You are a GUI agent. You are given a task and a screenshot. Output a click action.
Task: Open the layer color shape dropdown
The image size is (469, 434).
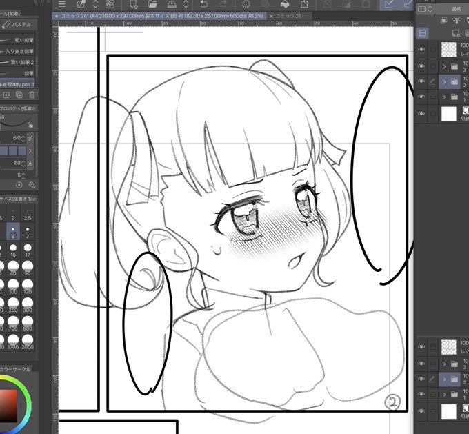coord(425,9)
